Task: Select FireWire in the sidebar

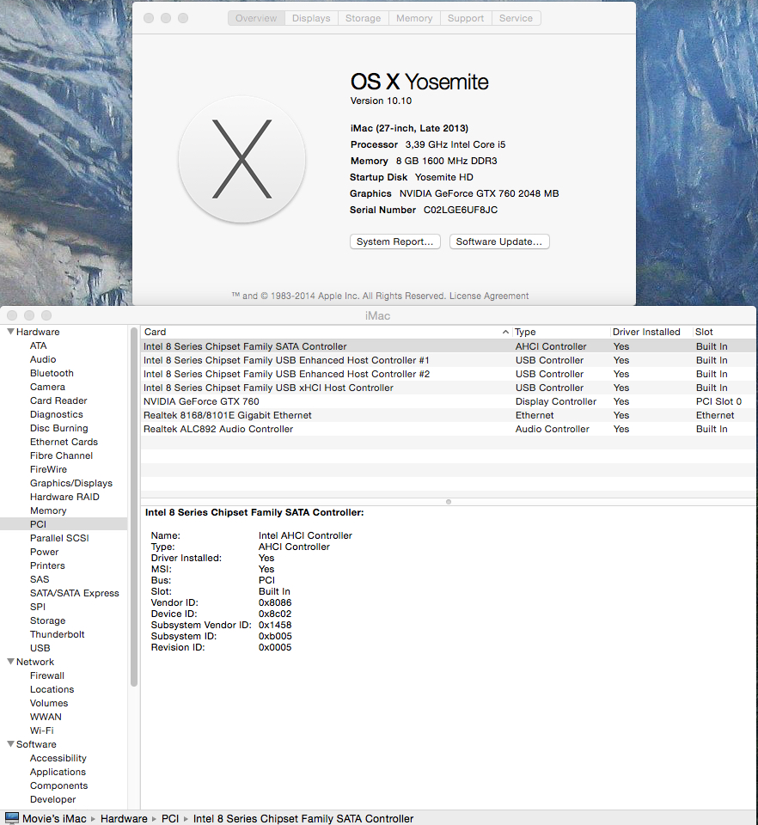Action: 48,469
